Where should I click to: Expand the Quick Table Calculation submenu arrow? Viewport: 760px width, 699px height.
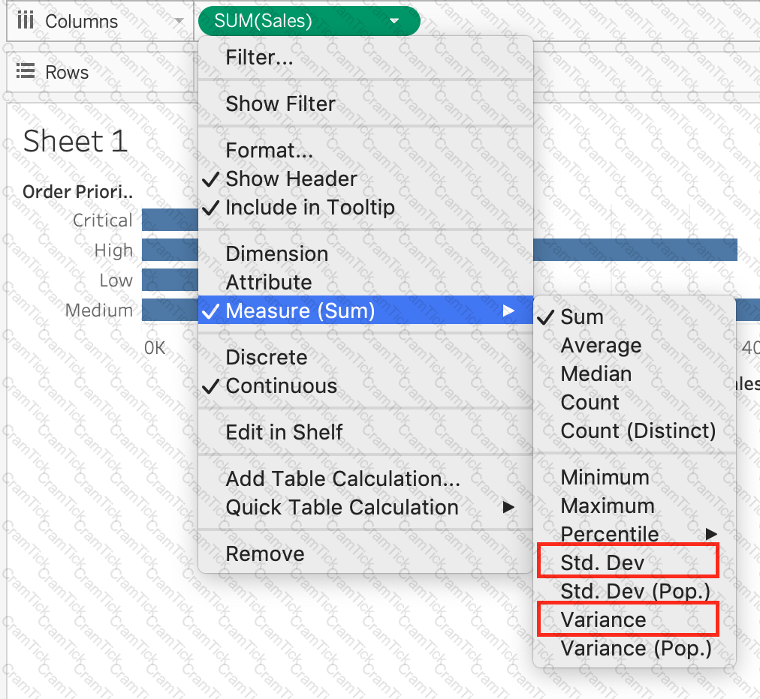coord(508,507)
